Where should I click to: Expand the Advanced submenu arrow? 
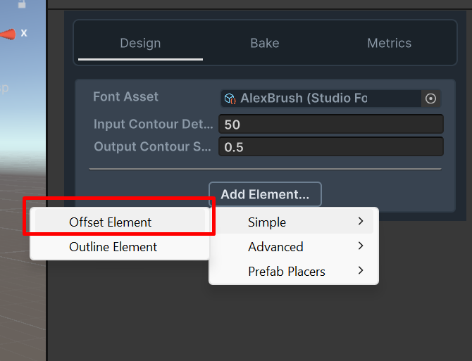coord(361,246)
